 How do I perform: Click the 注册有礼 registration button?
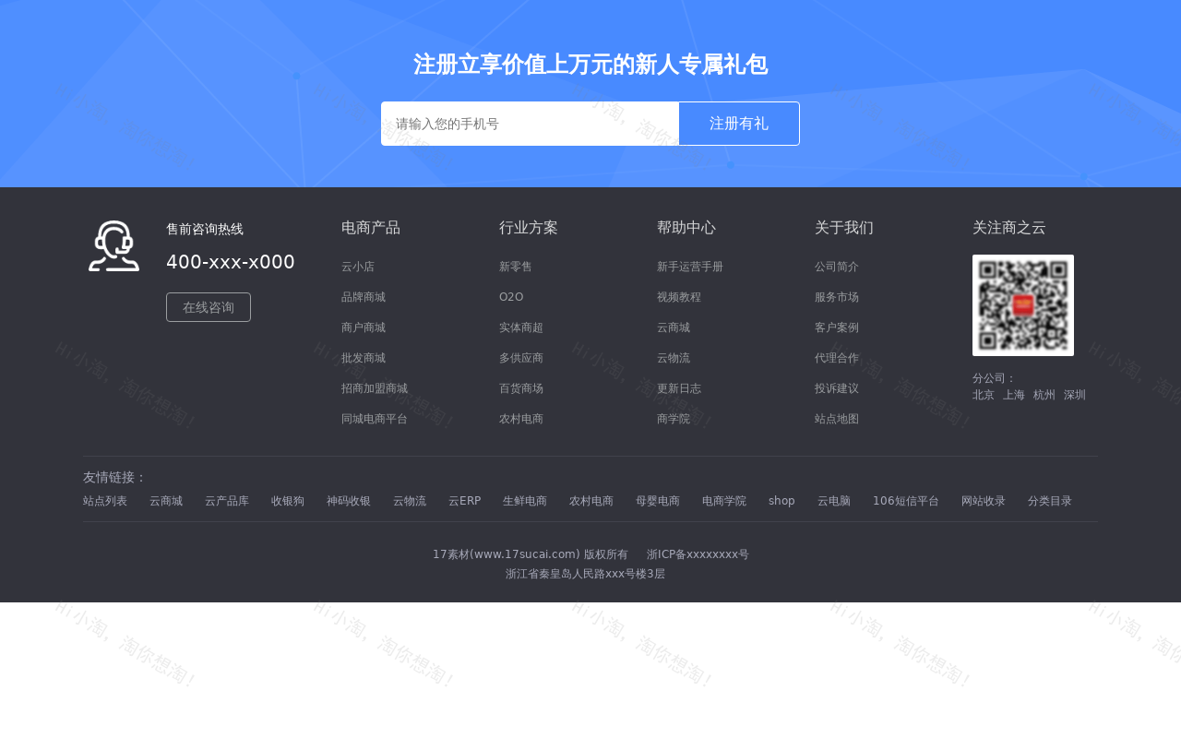(x=738, y=123)
